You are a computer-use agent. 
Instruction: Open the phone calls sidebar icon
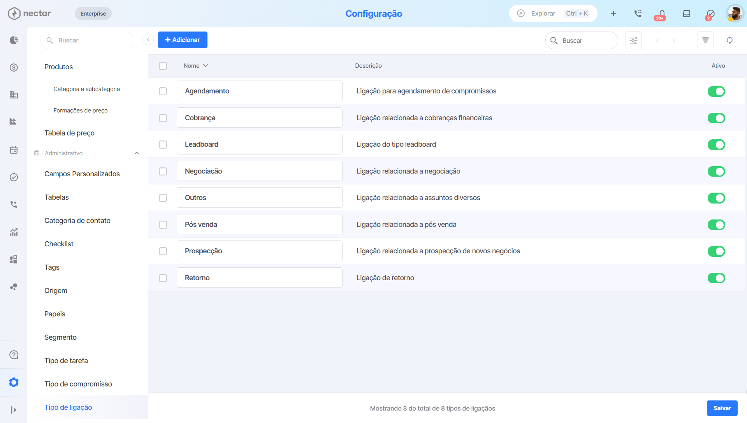14,204
